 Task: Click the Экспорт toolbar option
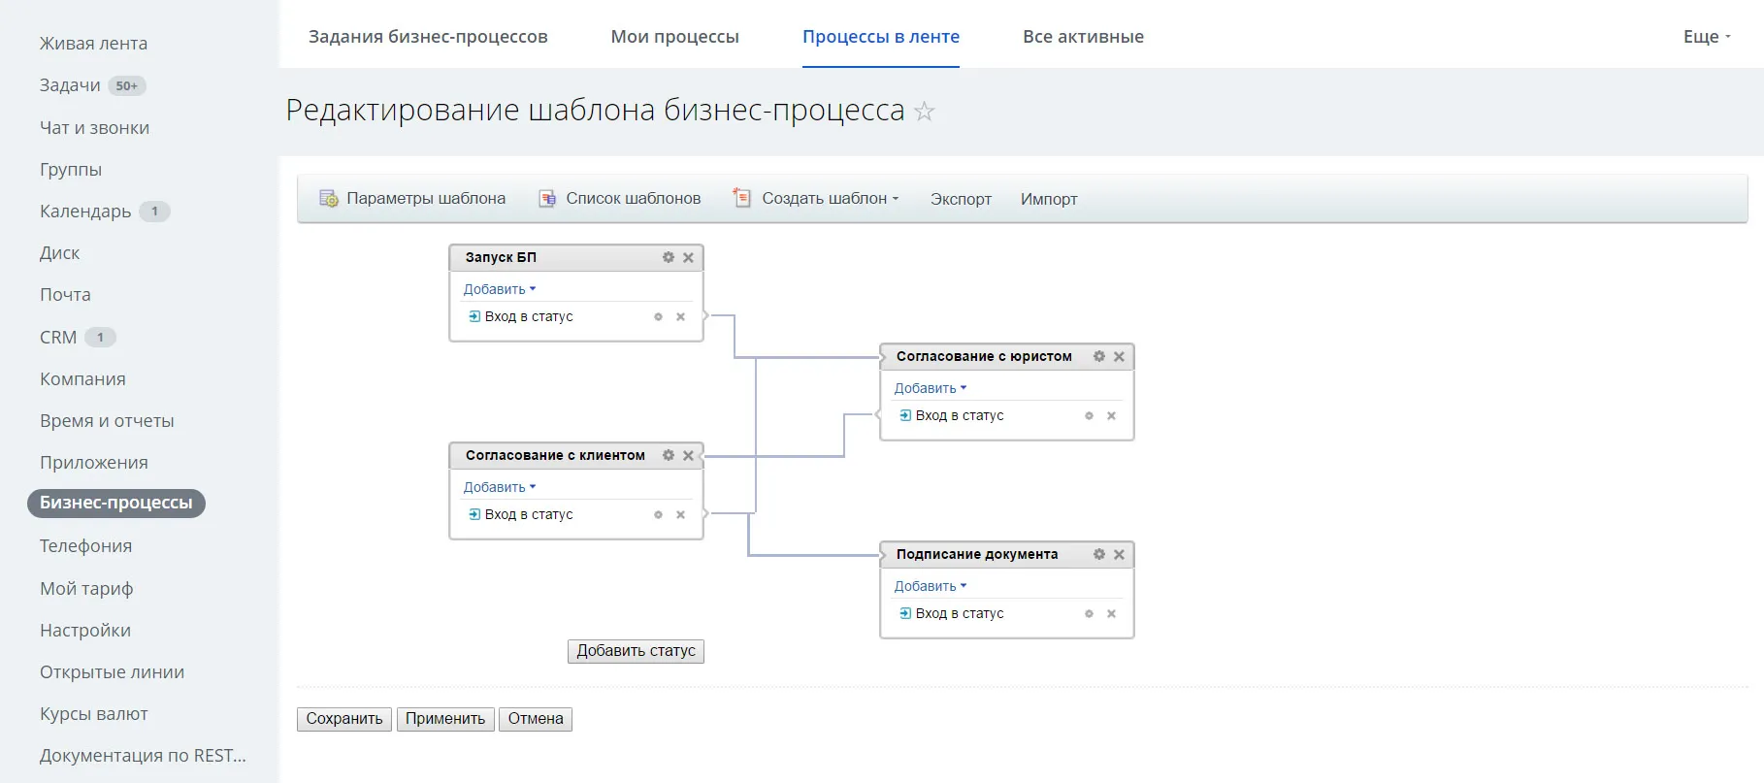[x=961, y=199]
